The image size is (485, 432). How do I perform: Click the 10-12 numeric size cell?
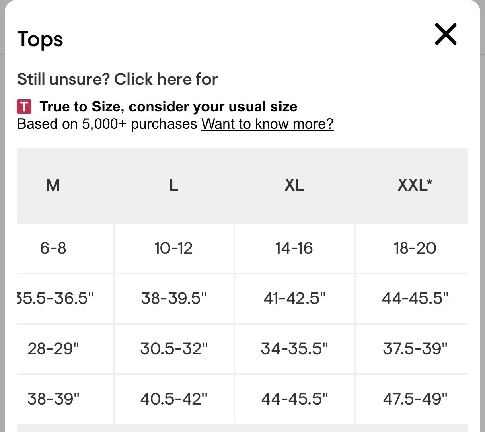click(x=173, y=248)
